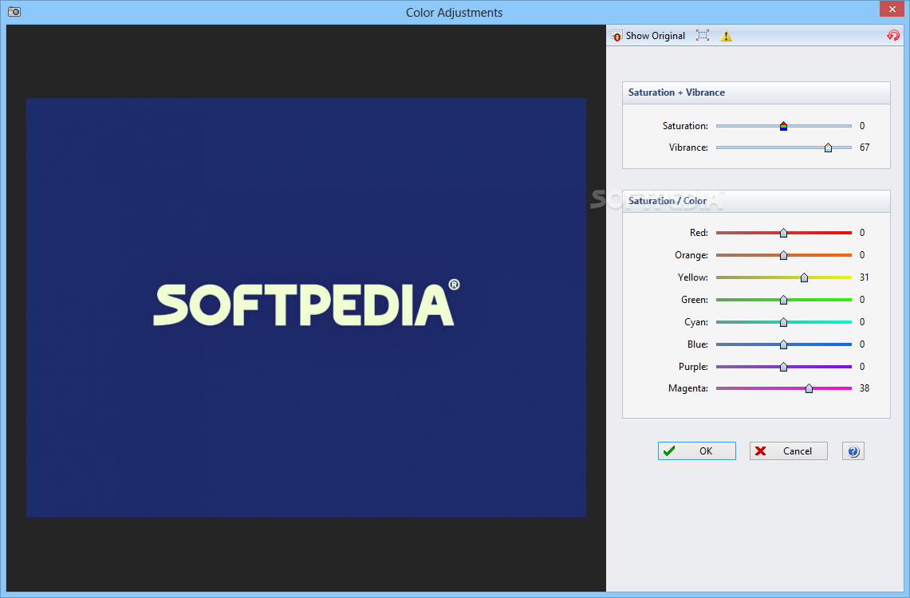Click the fit-to-window selection icon
This screenshot has height=598, width=910.
pyautogui.click(x=702, y=35)
